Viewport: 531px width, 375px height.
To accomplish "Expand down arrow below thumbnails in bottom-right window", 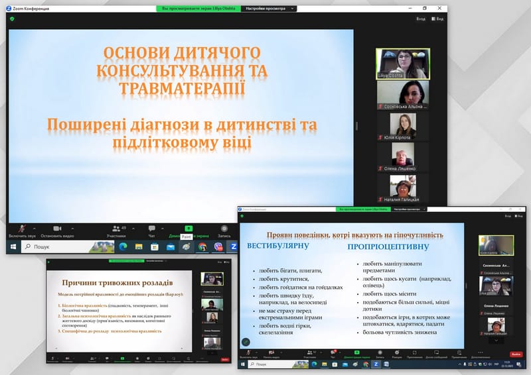I will [496, 341].
